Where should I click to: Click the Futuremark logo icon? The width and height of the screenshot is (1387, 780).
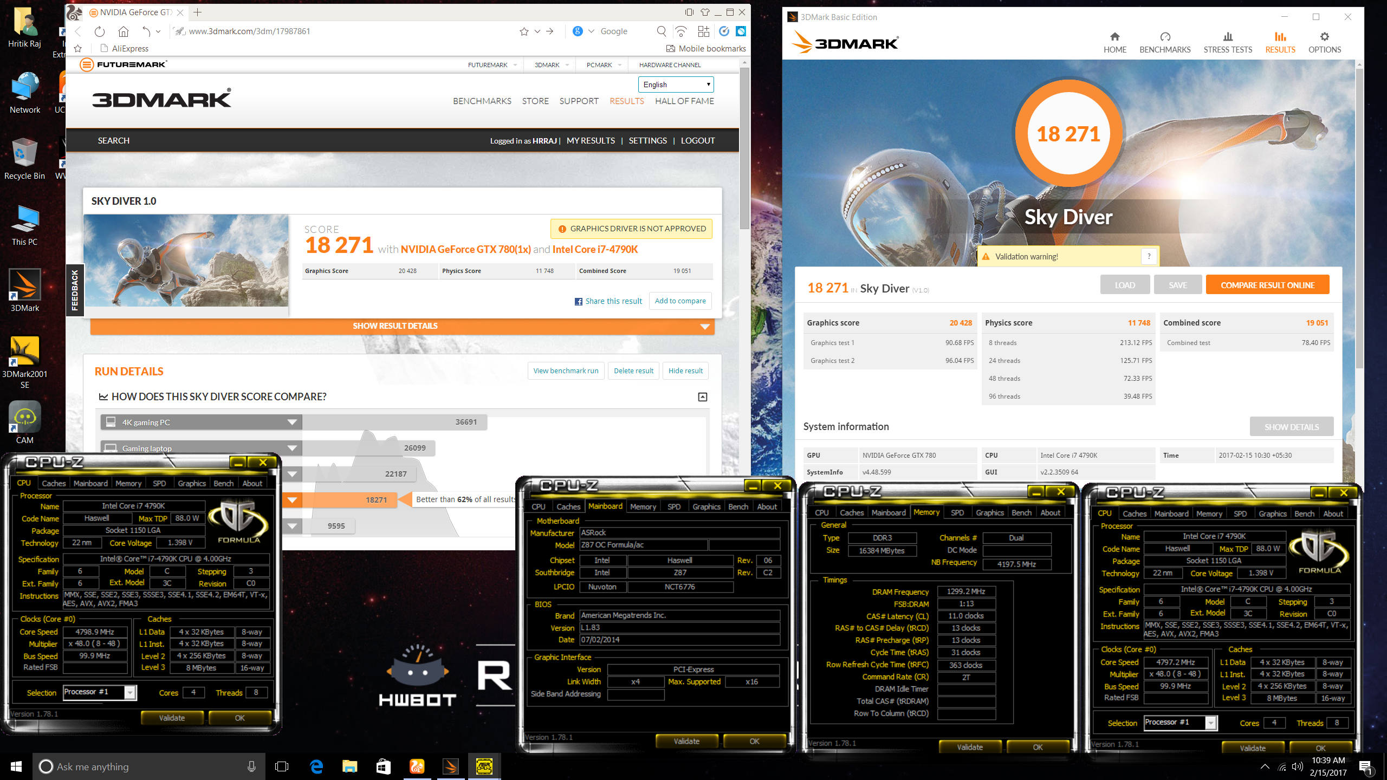[87, 64]
